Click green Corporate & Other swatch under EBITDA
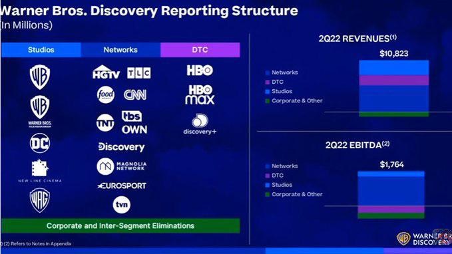 pyautogui.click(x=267, y=194)
